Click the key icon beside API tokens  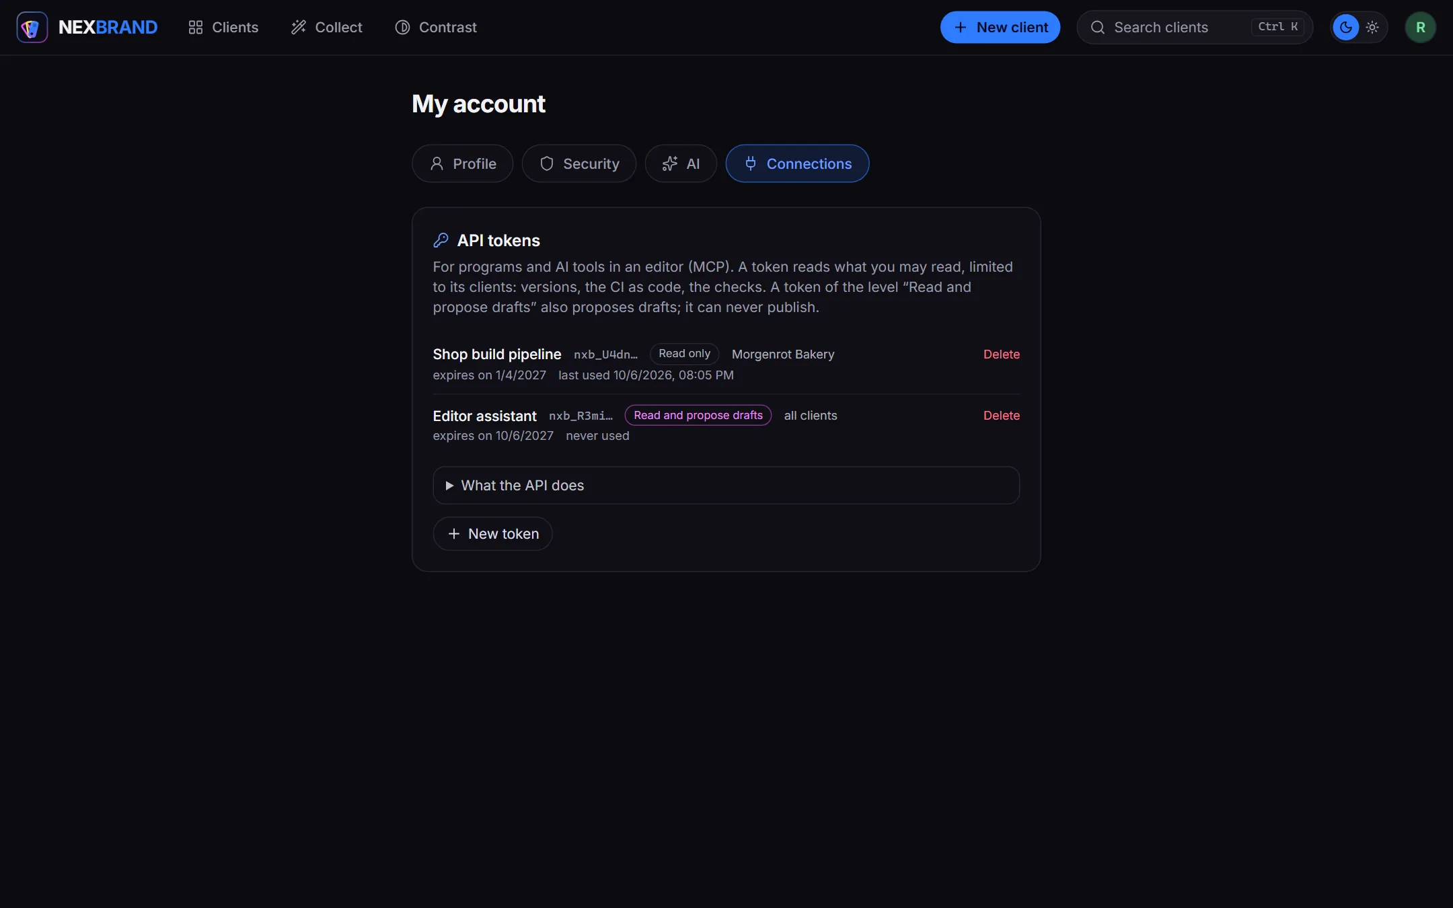(441, 240)
